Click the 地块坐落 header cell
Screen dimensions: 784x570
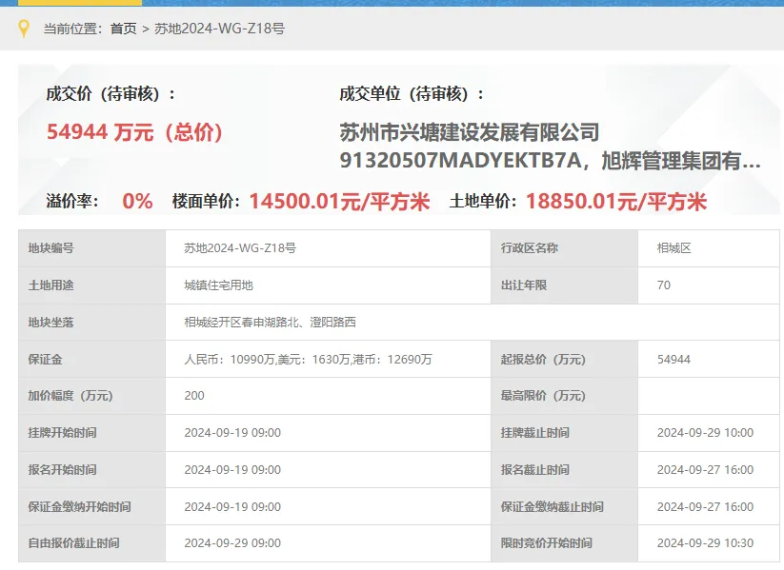[92, 323]
